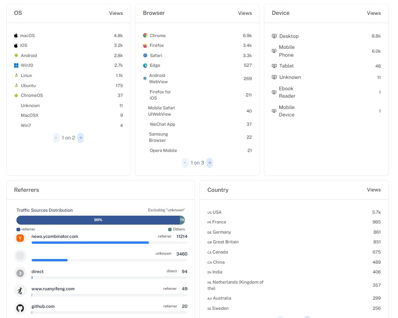Select the Referrers panel header
Viewport: 398px width, 318px height.
[x=26, y=190]
